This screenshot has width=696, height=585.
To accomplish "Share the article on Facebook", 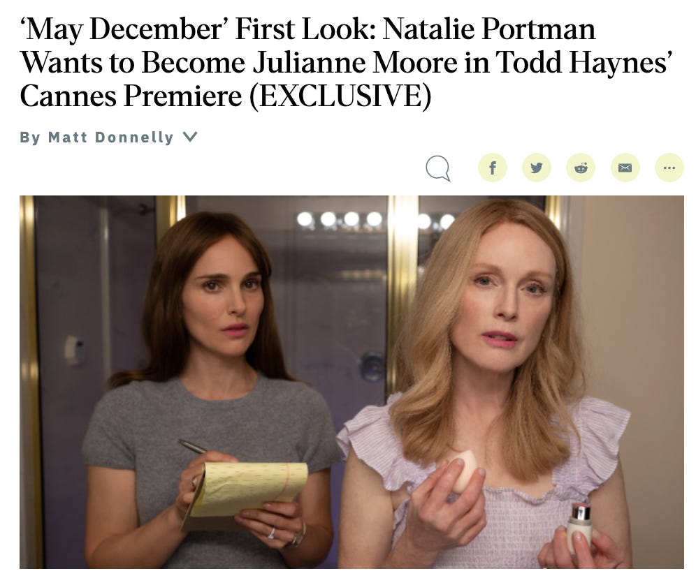I will coord(492,168).
